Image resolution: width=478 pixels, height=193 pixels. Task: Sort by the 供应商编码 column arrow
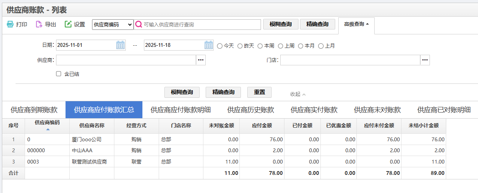click(47, 130)
